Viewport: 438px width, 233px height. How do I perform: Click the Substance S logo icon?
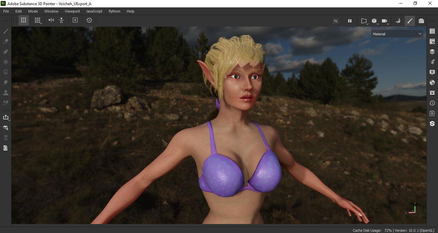coord(432,124)
